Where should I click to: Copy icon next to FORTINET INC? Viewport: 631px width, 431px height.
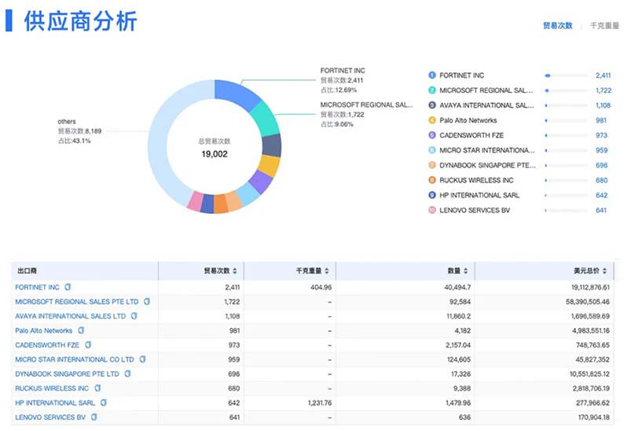pos(68,287)
